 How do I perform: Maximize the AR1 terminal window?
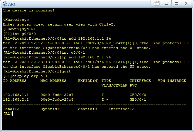(x=176, y=4)
